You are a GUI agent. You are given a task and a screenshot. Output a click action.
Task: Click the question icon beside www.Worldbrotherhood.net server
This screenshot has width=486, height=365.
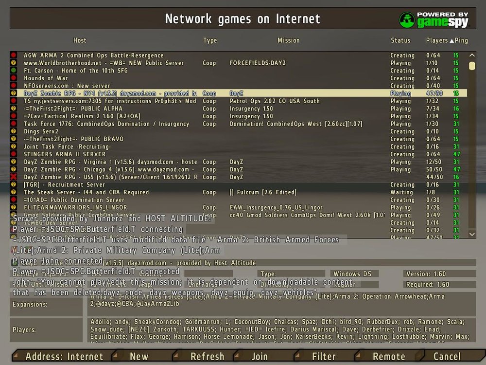pos(13,63)
